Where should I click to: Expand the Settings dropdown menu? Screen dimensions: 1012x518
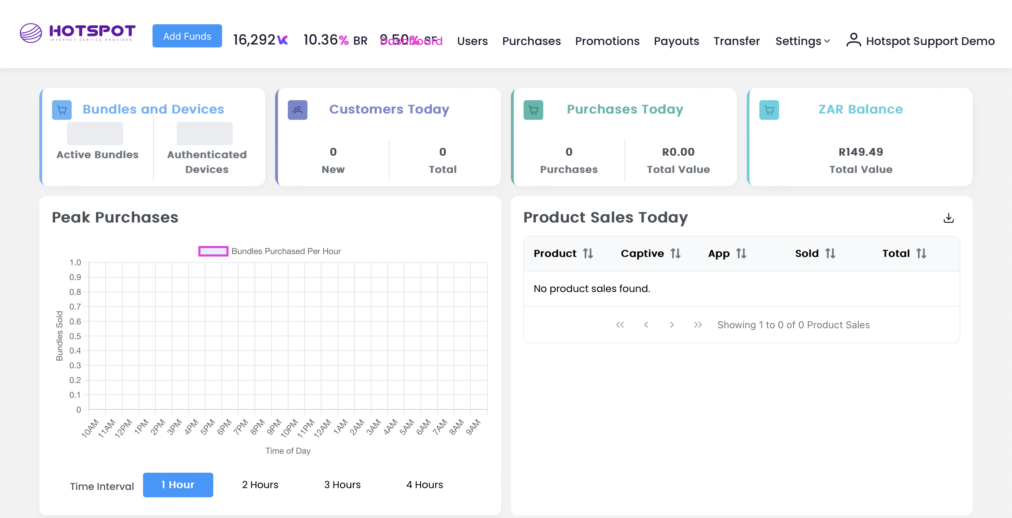[x=803, y=41]
